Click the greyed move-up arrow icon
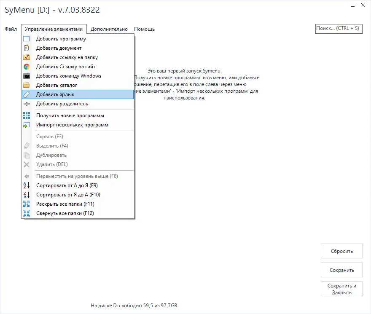 click(x=27, y=176)
